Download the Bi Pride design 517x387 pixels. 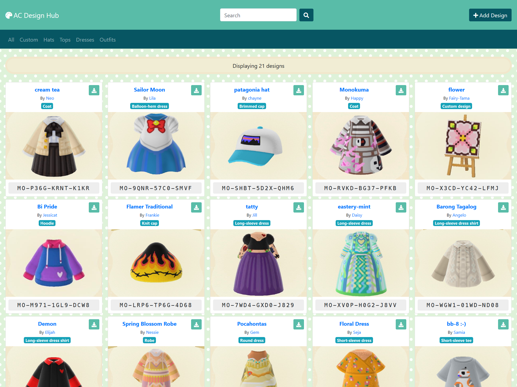94,207
